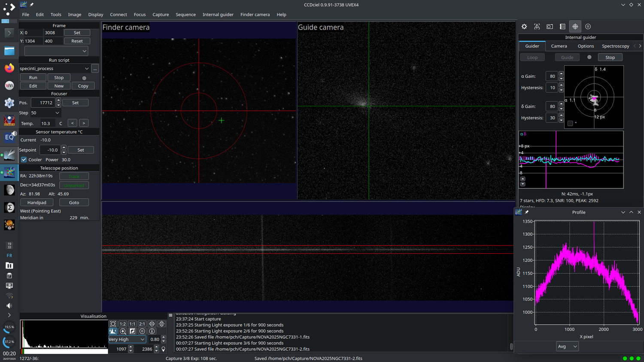Click the Goto button
644x362 pixels.
pyautogui.click(x=74, y=203)
